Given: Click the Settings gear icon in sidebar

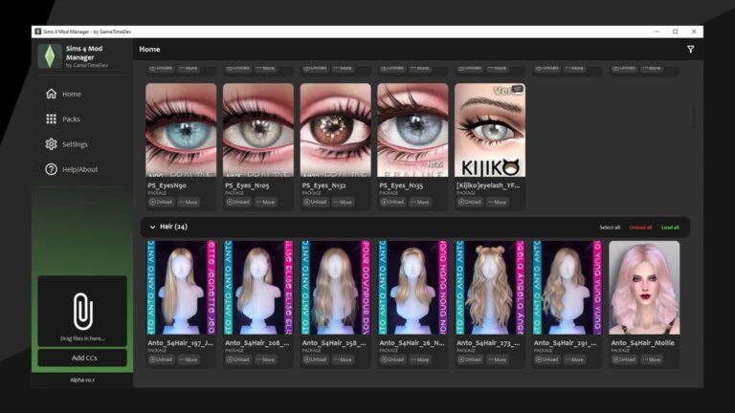Looking at the screenshot, I should point(51,144).
